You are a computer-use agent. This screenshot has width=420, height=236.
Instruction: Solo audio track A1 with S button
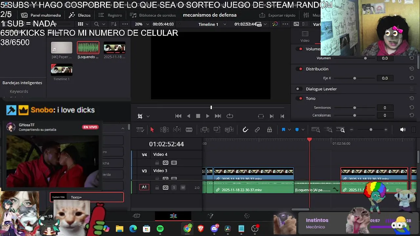[174, 187]
